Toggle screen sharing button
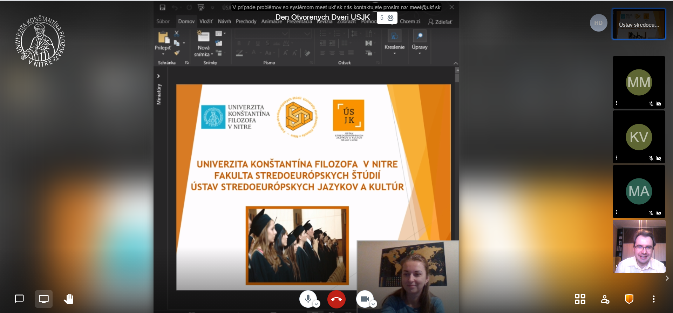Image resolution: width=673 pixels, height=313 pixels. point(44,299)
